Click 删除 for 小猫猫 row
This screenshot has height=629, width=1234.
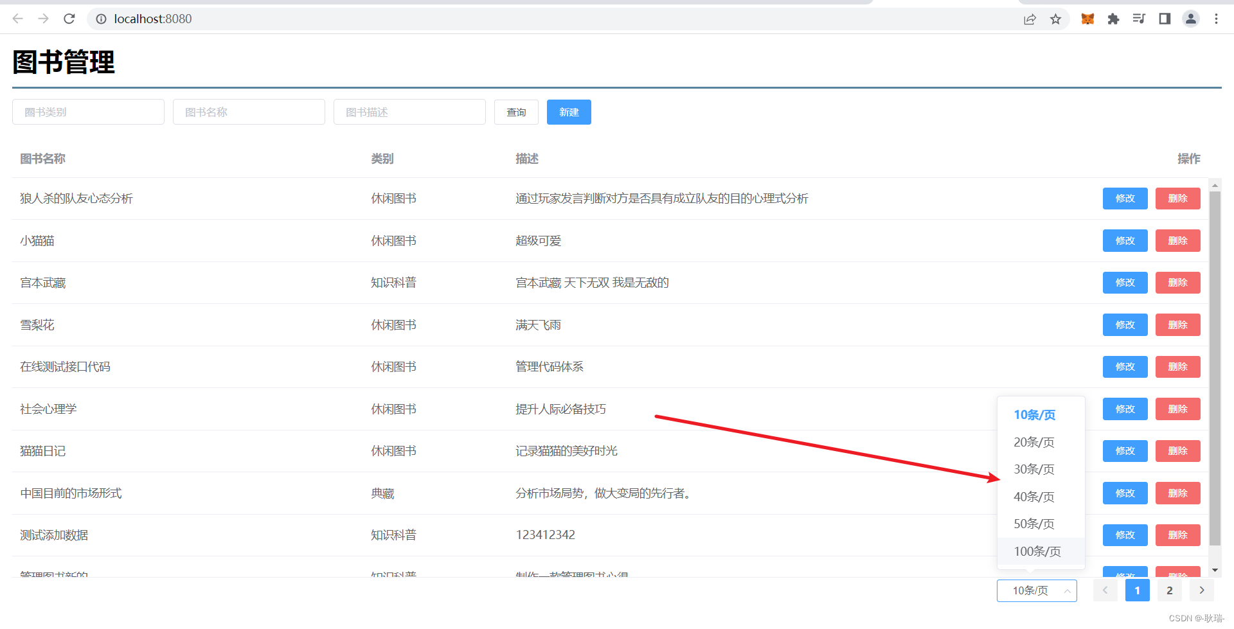1178,241
